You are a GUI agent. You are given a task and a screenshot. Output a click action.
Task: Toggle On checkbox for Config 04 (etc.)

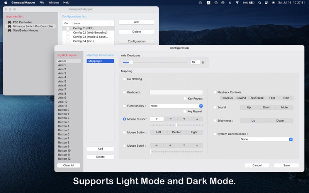tap(68, 41)
